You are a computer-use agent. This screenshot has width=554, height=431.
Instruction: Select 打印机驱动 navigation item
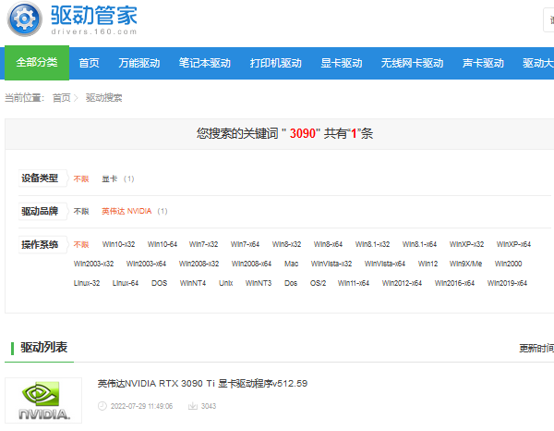point(275,63)
